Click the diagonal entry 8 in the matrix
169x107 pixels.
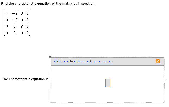23,26
